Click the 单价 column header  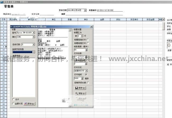(86, 20)
